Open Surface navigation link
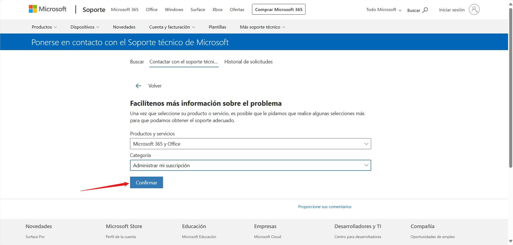 [x=198, y=9]
